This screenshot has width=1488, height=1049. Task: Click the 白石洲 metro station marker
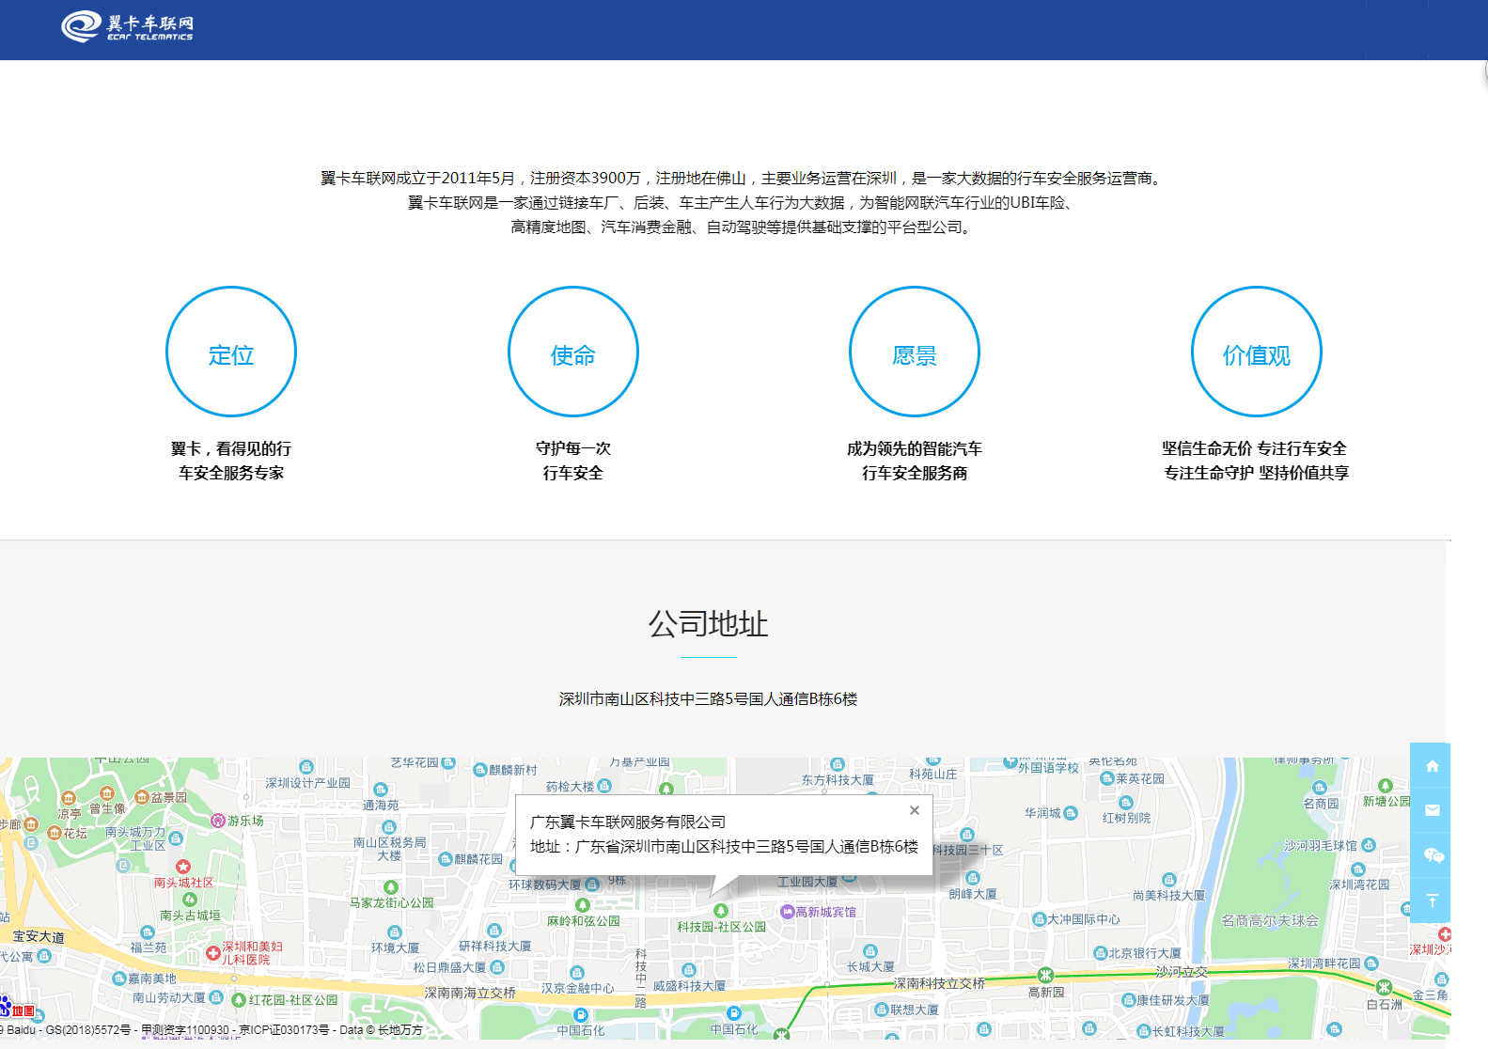pyautogui.click(x=1384, y=987)
